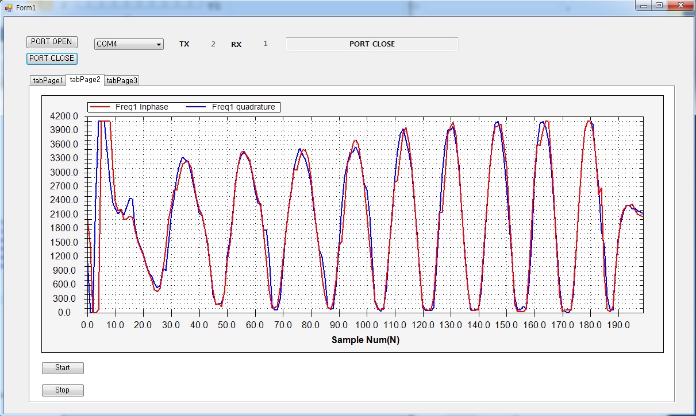Expand the COM4 port dropdown
The width and height of the screenshot is (696, 416).
(x=159, y=44)
